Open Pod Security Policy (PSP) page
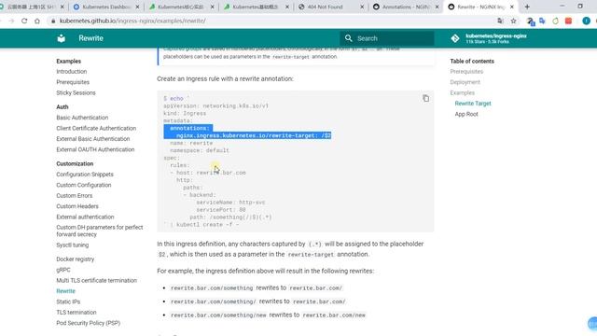This screenshot has width=597, height=336. coord(89,324)
